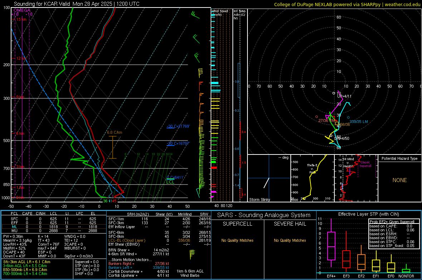Click the orange NONE hazard type value
422x280 pixels.
click(400, 180)
